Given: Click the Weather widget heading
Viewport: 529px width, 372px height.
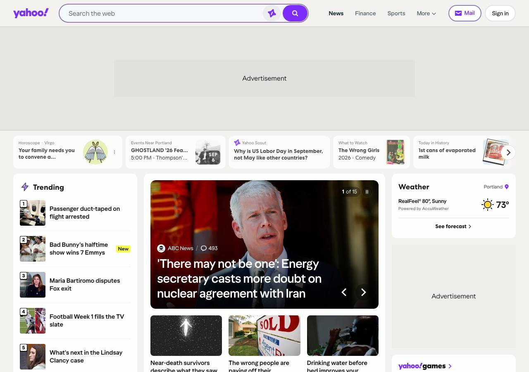Looking at the screenshot, I should 414,187.
